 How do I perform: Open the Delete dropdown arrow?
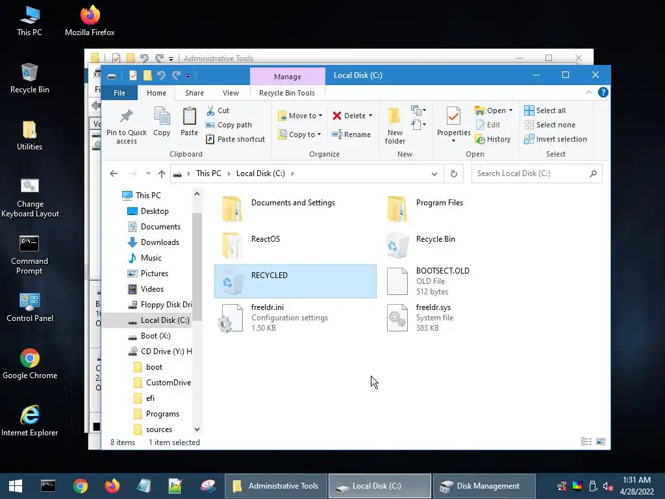click(x=370, y=116)
